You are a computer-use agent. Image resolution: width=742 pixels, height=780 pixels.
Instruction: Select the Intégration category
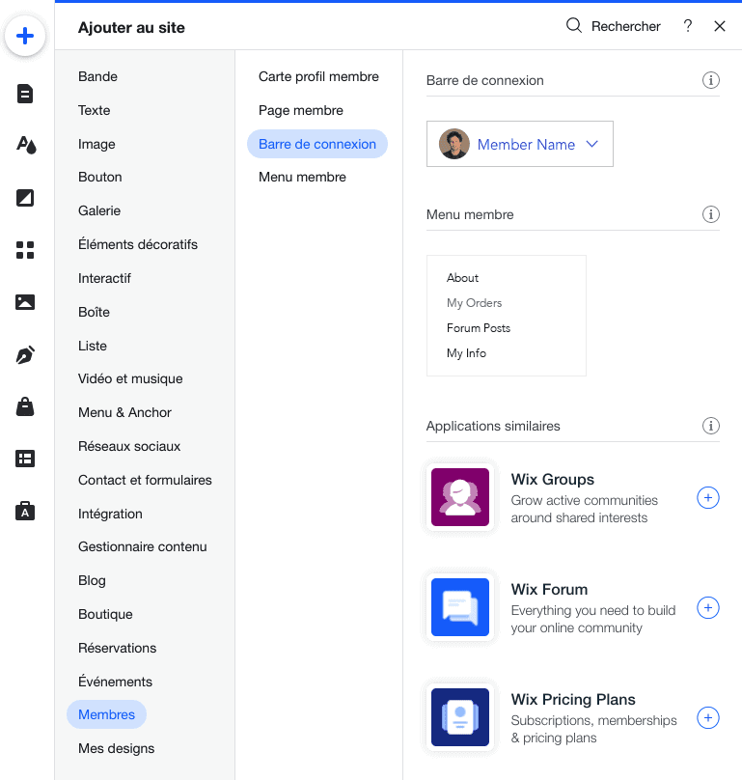pyautogui.click(x=110, y=515)
